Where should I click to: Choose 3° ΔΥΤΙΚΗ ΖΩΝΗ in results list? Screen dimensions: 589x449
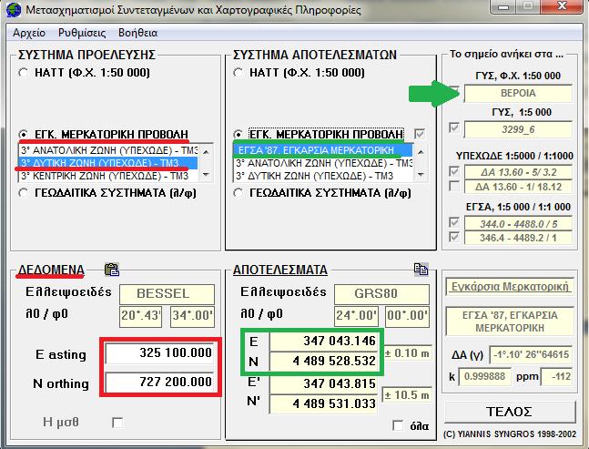click(x=323, y=176)
